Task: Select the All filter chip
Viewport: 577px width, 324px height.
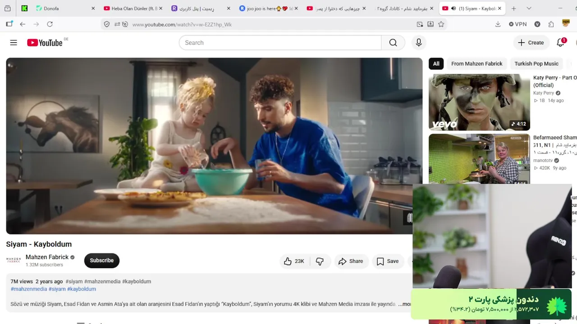Action: click(436, 64)
